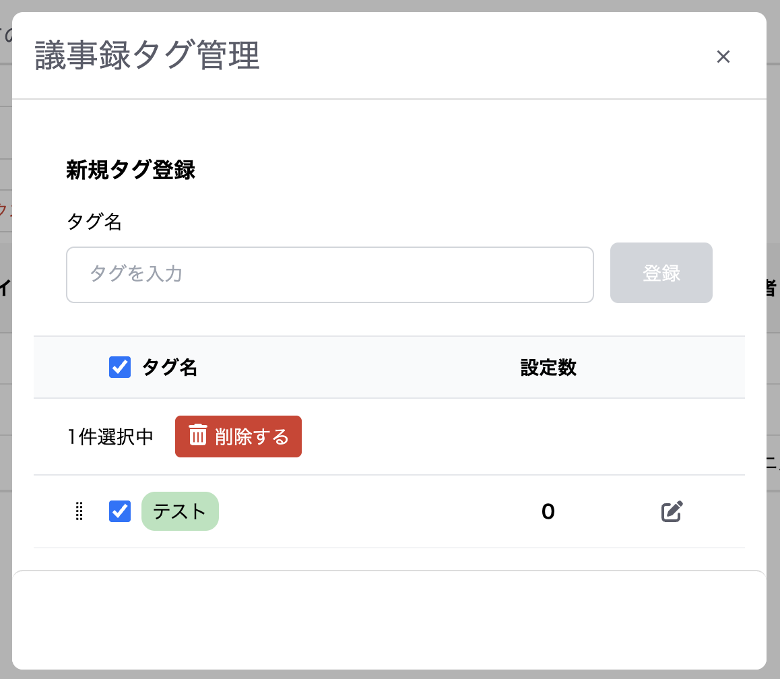Image resolution: width=780 pixels, height=679 pixels.
Task: Click the empty space in the テスト row
Action: point(377,512)
